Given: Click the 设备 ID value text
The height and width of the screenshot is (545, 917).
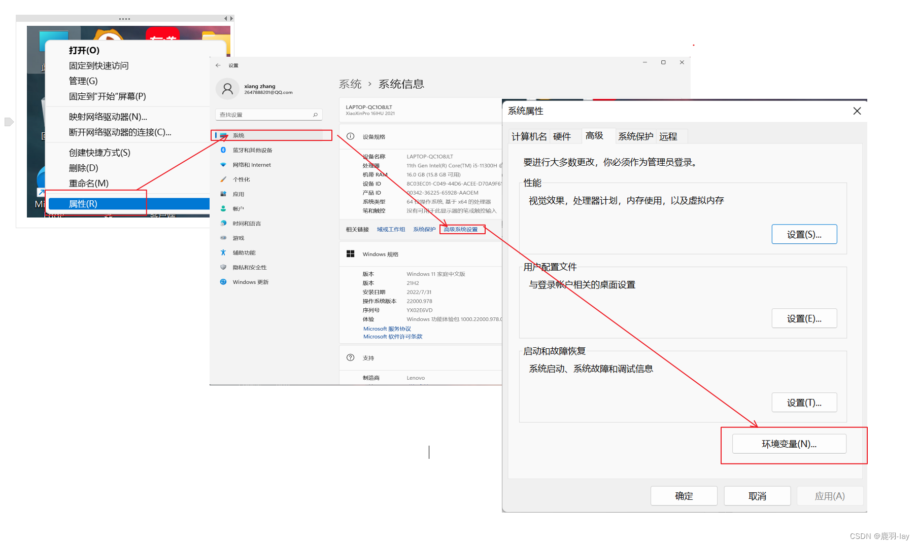Looking at the screenshot, I should point(454,184).
